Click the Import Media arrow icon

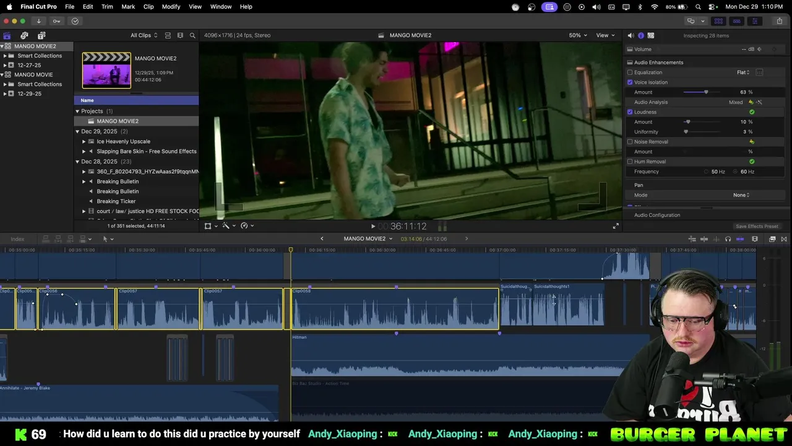[38, 21]
